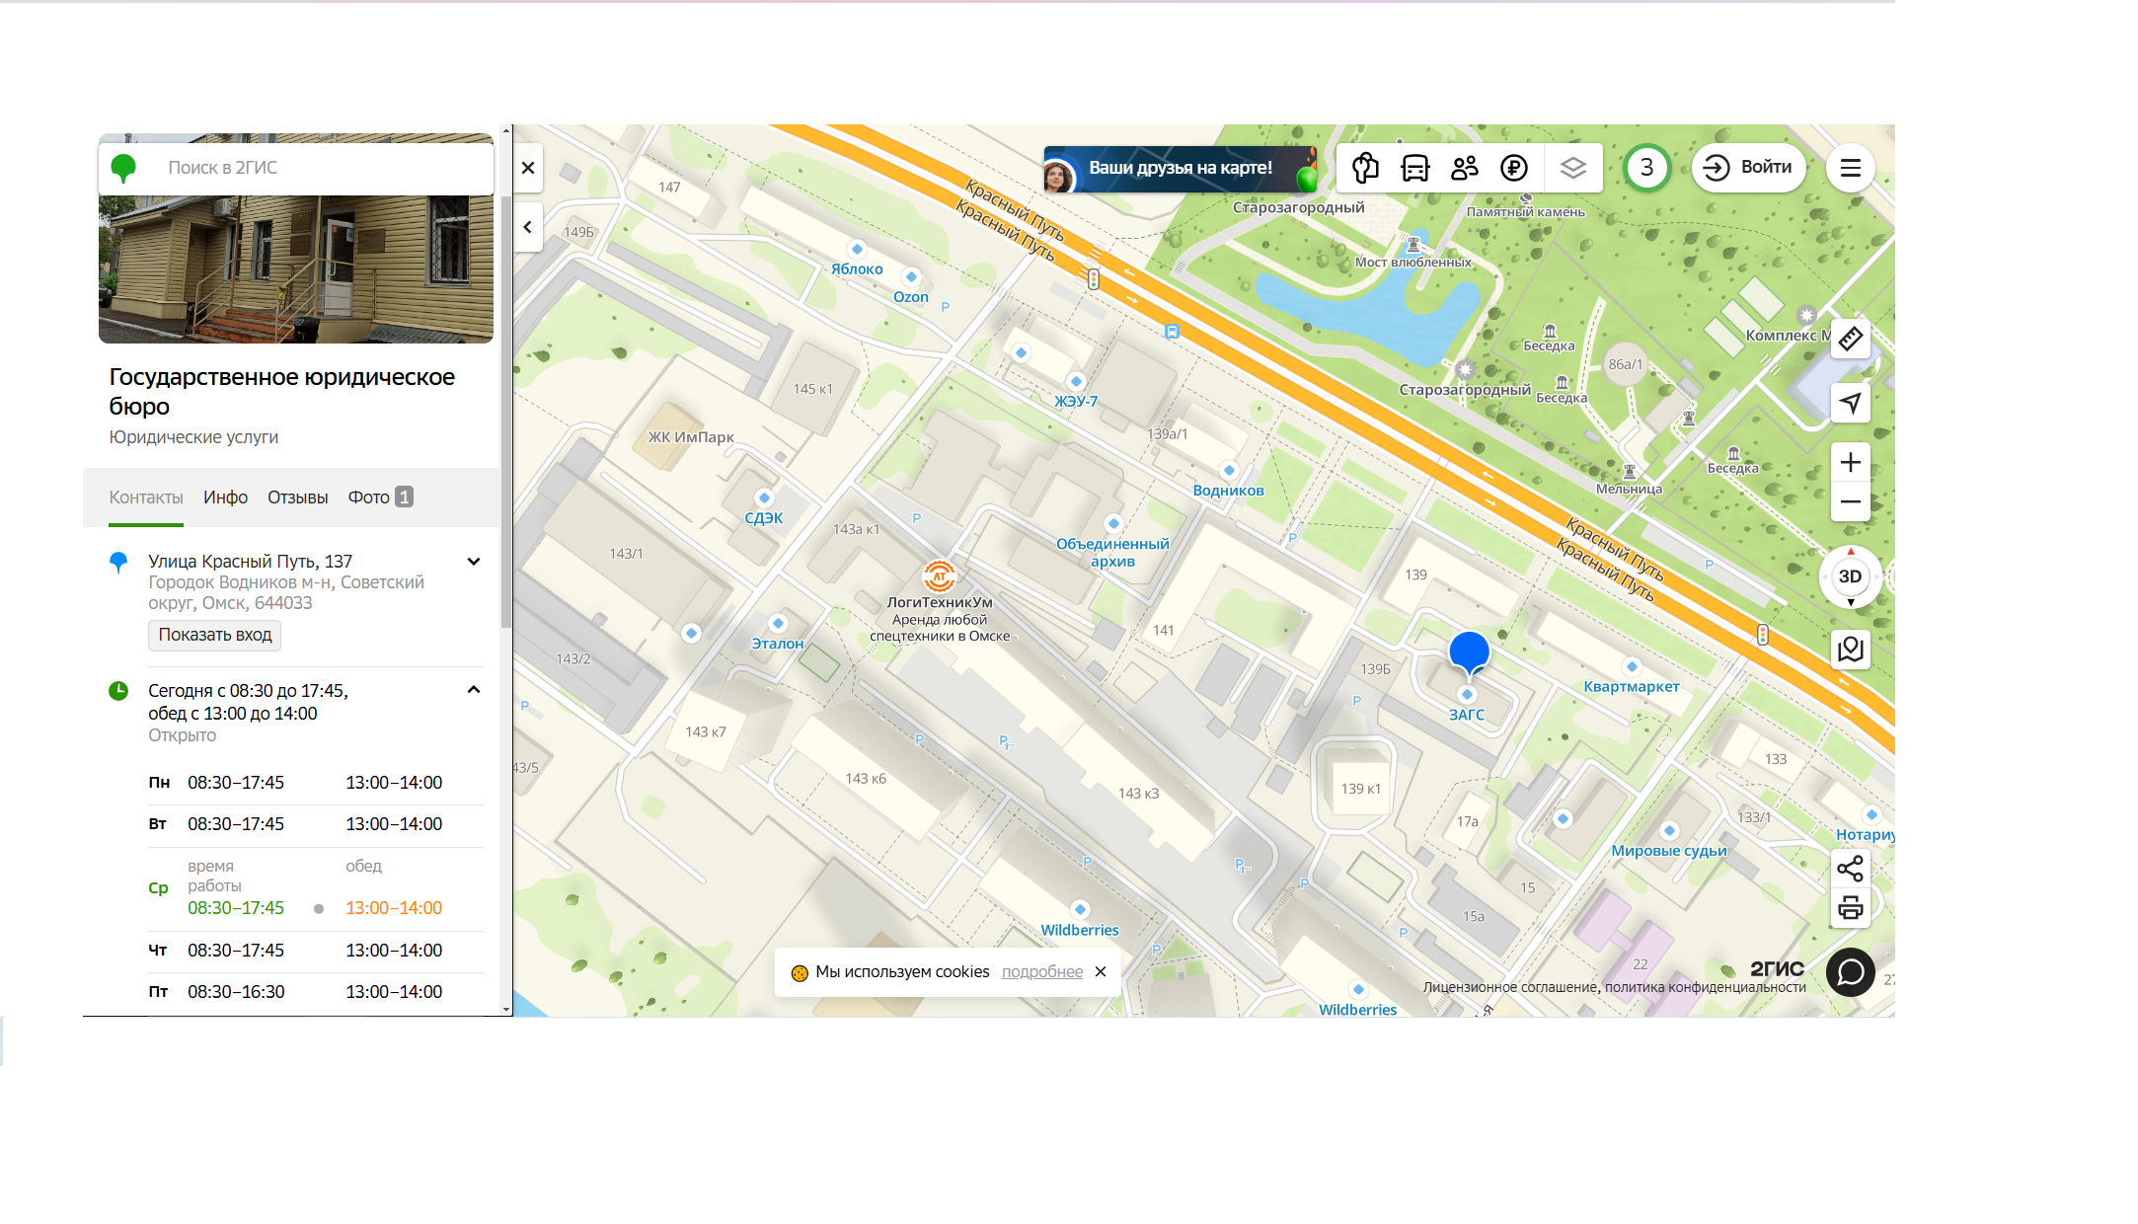Click the Мост влюбленных landmark icon
Image resolution: width=2138 pixels, height=1224 pixels.
pos(1413,244)
